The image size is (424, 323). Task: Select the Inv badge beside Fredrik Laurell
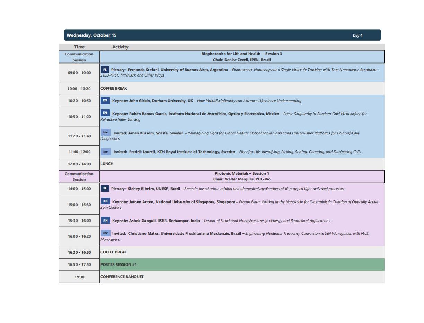tap(106, 152)
